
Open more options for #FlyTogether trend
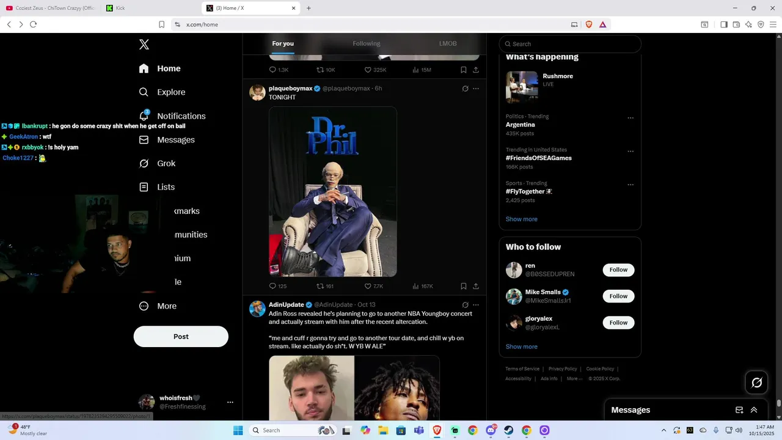(x=630, y=185)
